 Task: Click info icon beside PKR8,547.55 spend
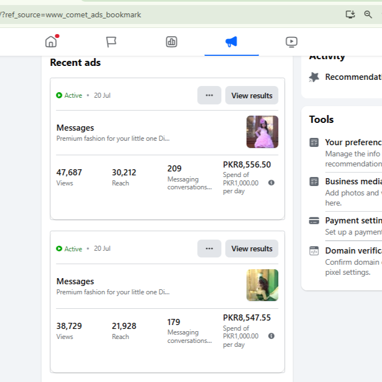click(271, 336)
